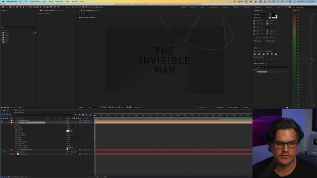Select the Eraser tool
This screenshot has height=178, width=317.
pos(51,7)
